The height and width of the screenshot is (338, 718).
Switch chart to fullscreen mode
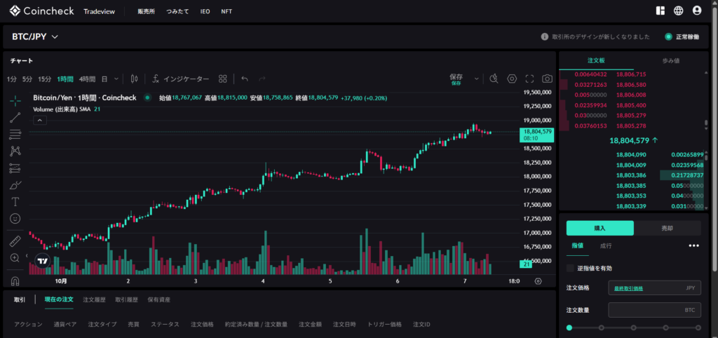(529, 79)
